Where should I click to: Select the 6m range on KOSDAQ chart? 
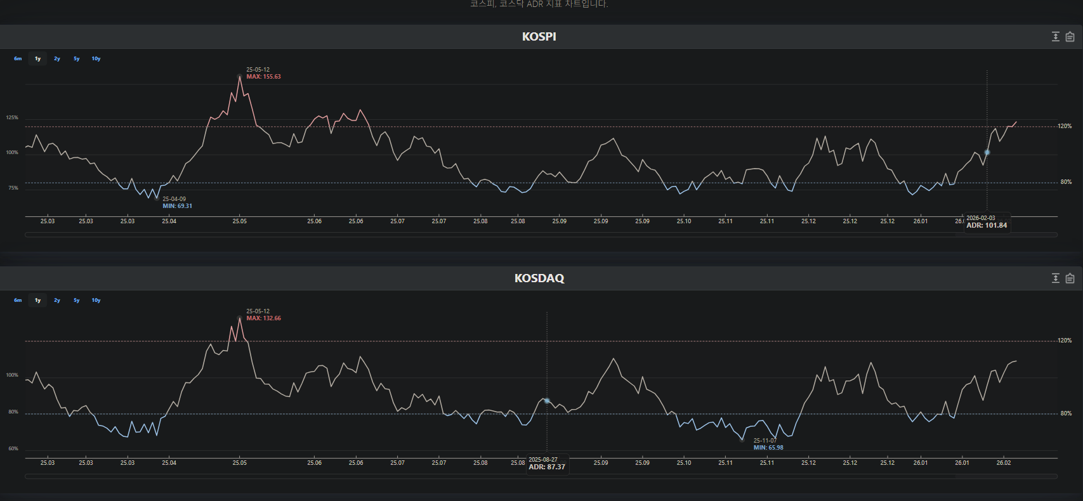[x=18, y=301]
